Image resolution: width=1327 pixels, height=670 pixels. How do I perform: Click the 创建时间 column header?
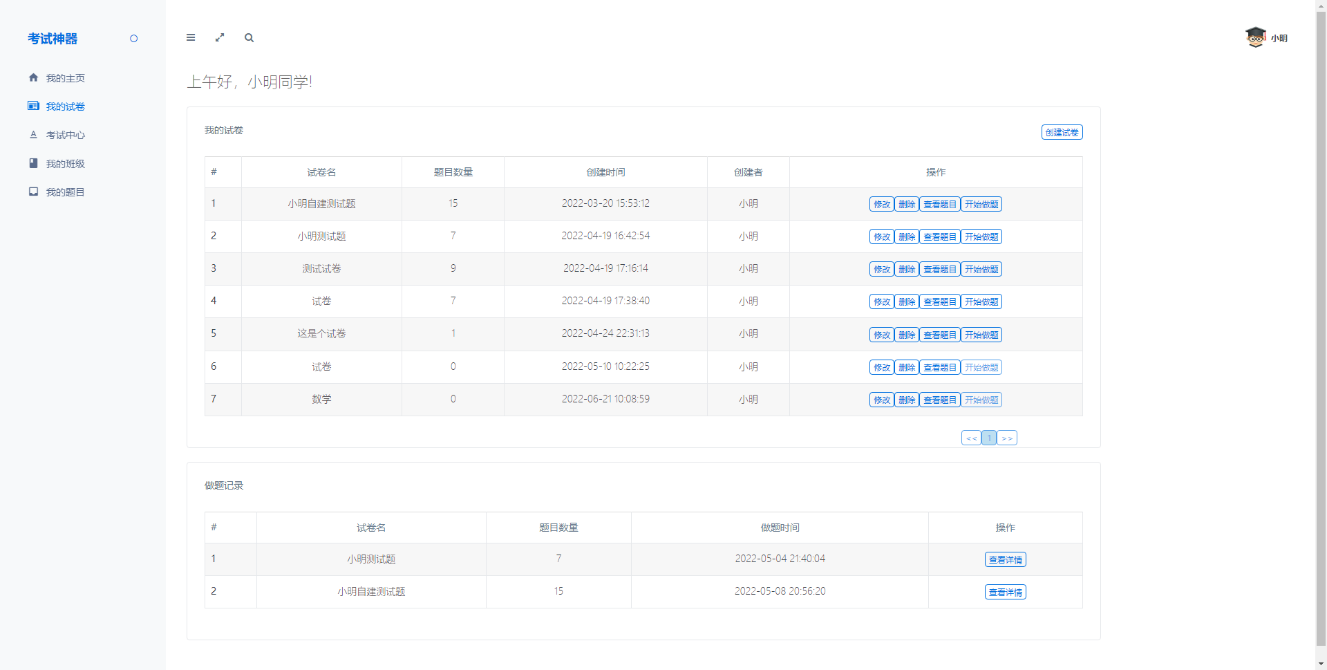click(605, 172)
